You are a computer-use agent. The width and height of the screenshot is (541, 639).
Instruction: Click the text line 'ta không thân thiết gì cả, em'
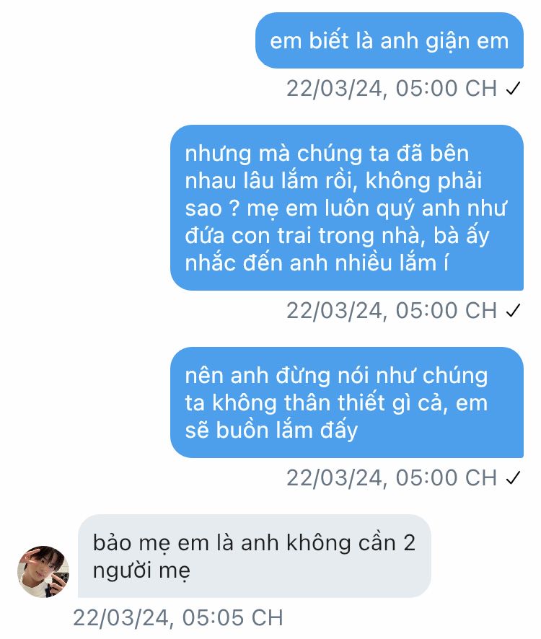(x=336, y=403)
